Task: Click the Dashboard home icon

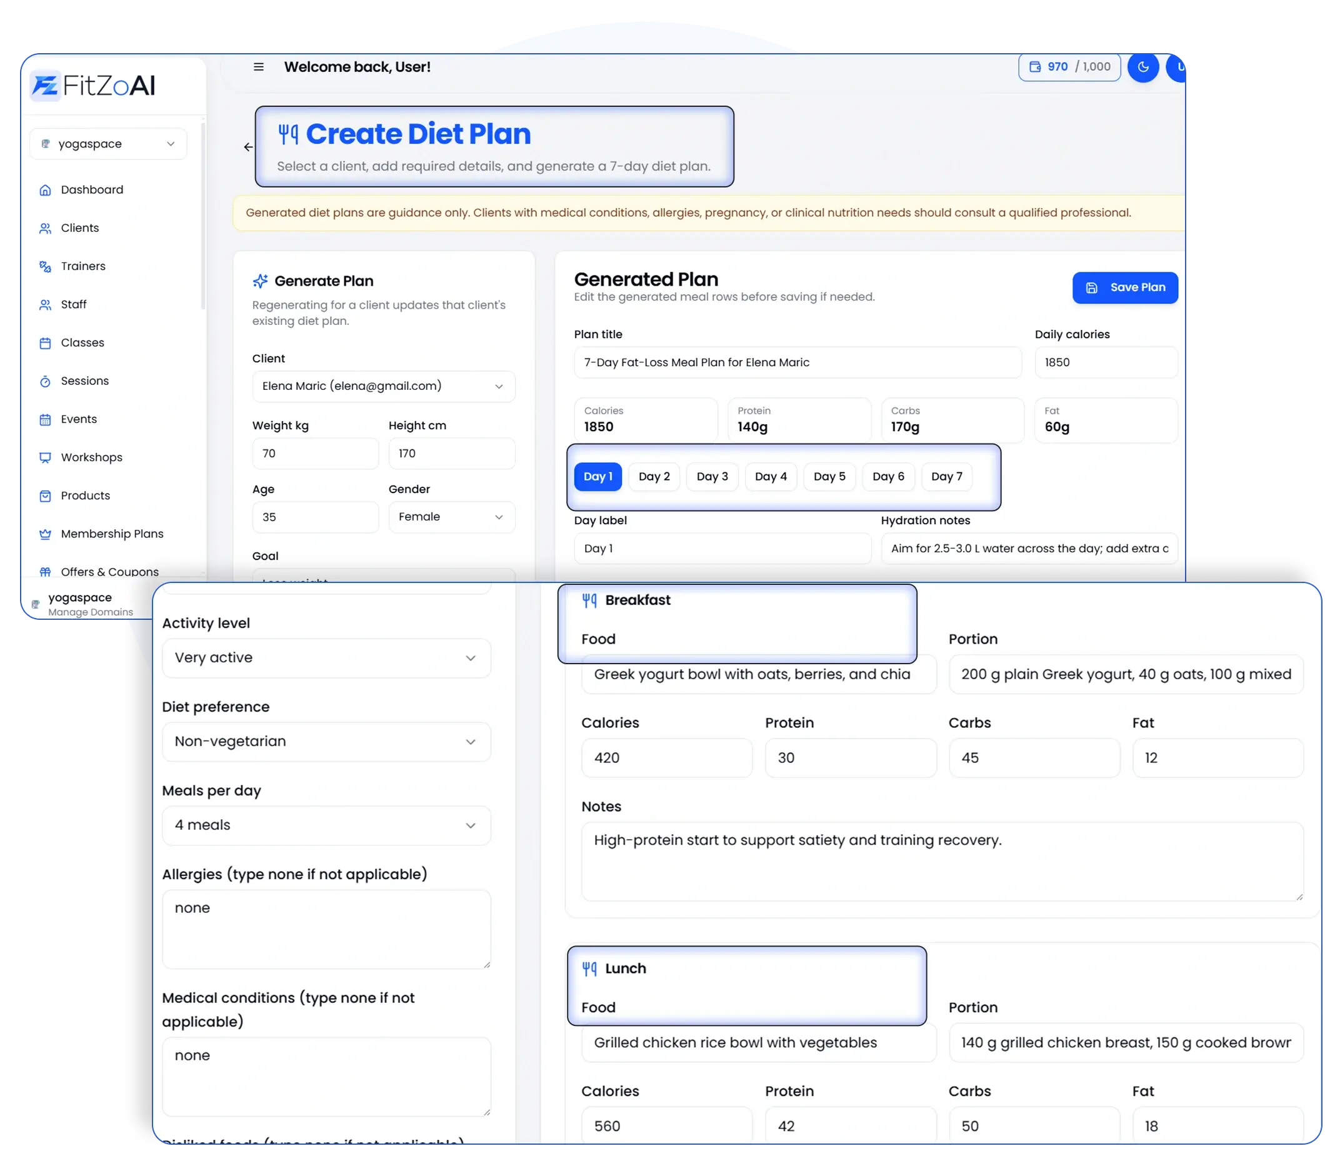Action: pos(45,190)
